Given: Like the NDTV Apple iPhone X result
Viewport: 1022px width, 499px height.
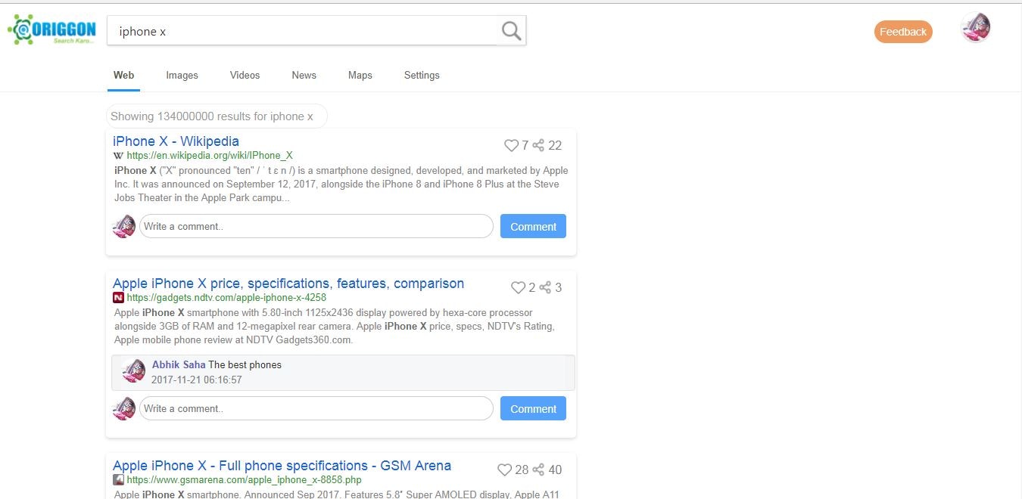Looking at the screenshot, I should 518,287.
